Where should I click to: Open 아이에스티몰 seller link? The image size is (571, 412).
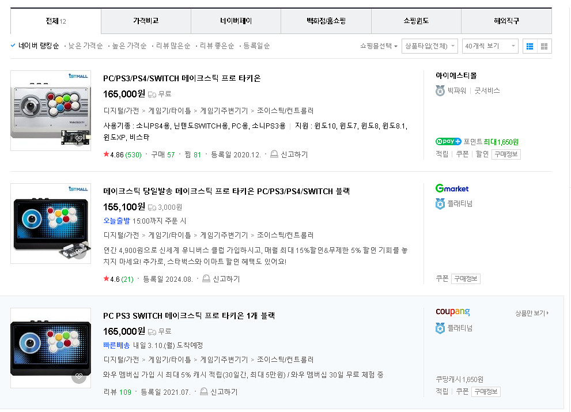coord(456,75)
